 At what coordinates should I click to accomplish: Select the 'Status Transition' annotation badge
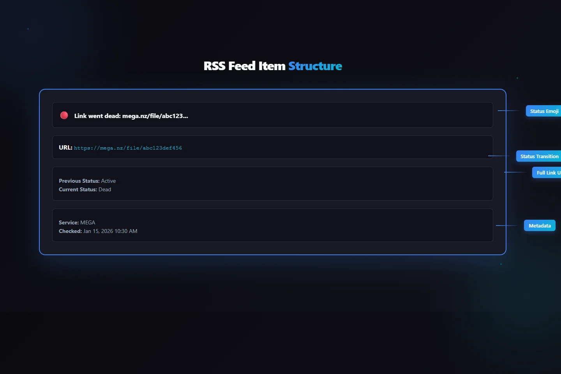(x=539, y=156)
